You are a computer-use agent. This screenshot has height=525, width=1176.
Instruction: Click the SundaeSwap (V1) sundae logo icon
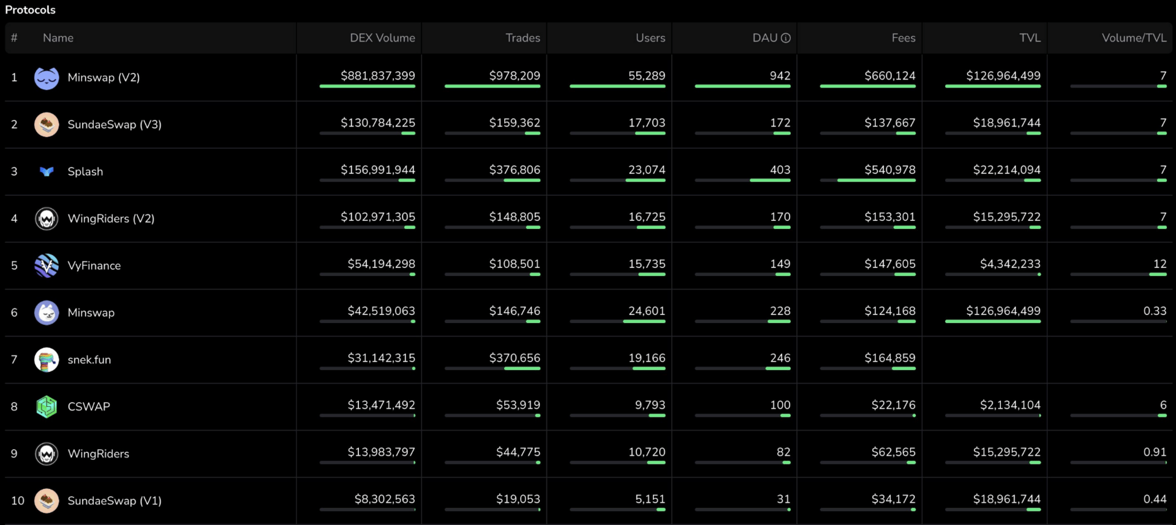coord(47,501)
